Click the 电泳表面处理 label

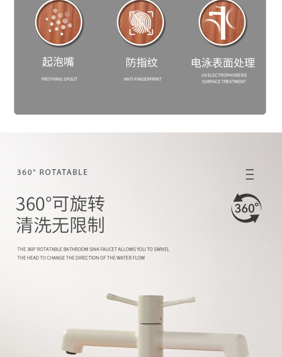(x=223, y=62)
